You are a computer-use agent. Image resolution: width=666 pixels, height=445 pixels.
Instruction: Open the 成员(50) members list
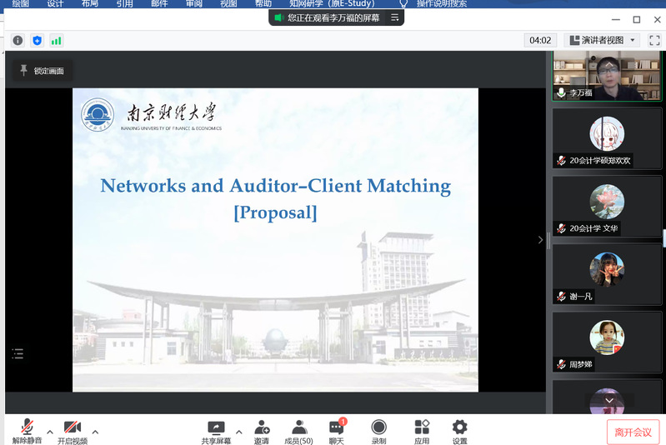coord(298,428)
